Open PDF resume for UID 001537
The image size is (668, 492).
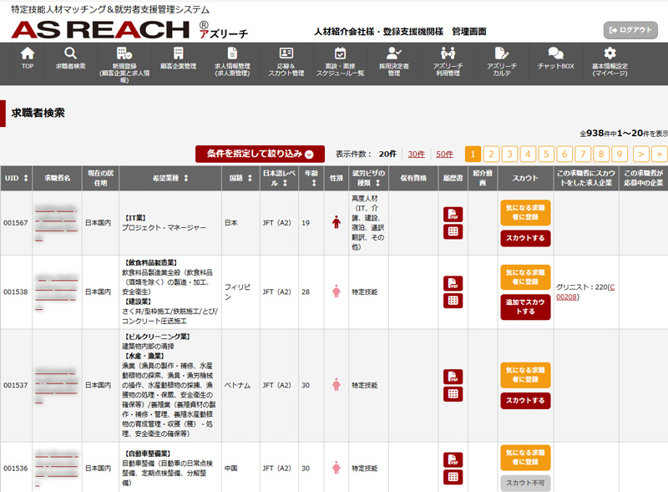[453, 377]
